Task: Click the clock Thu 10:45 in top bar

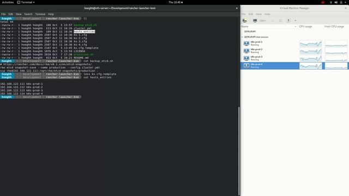Action: pyautogui.click(x=176, y=2)
